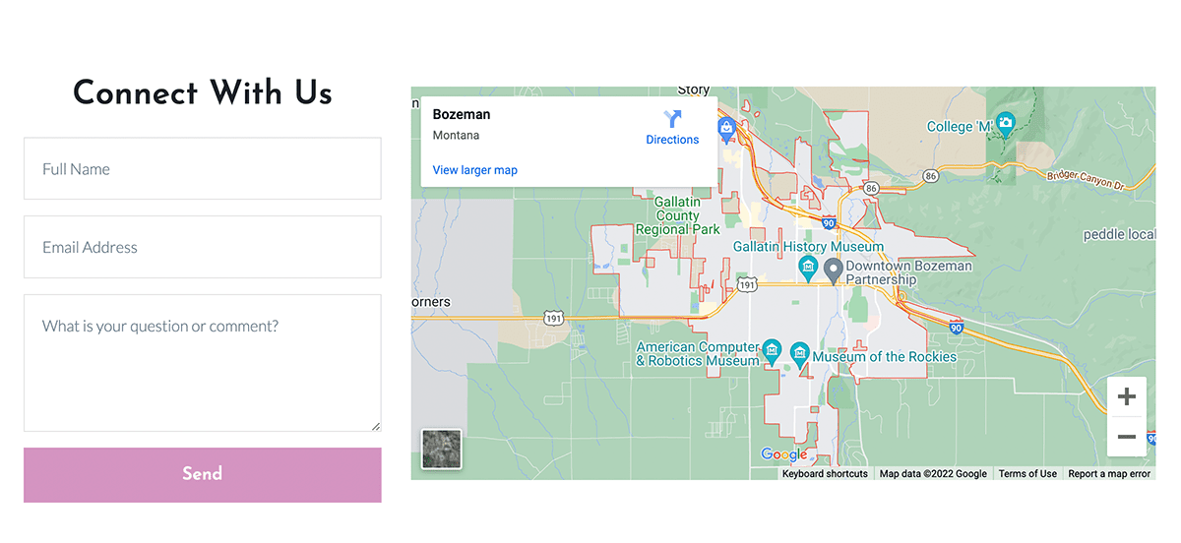1181x543 pixels.
Task: Click the Directions arrow icon
Action: coord(672,120)
